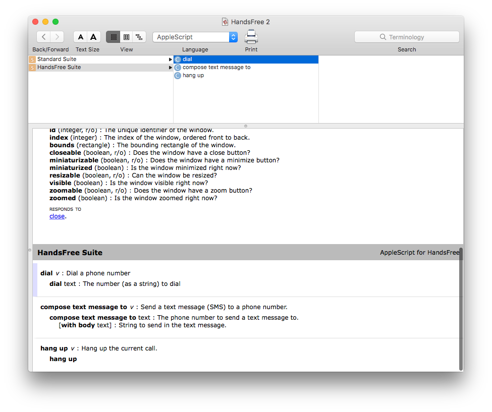This screenshot has height=412, width=492.
Task: Select the HandsFree Suite row
Action: coord(101,68)
